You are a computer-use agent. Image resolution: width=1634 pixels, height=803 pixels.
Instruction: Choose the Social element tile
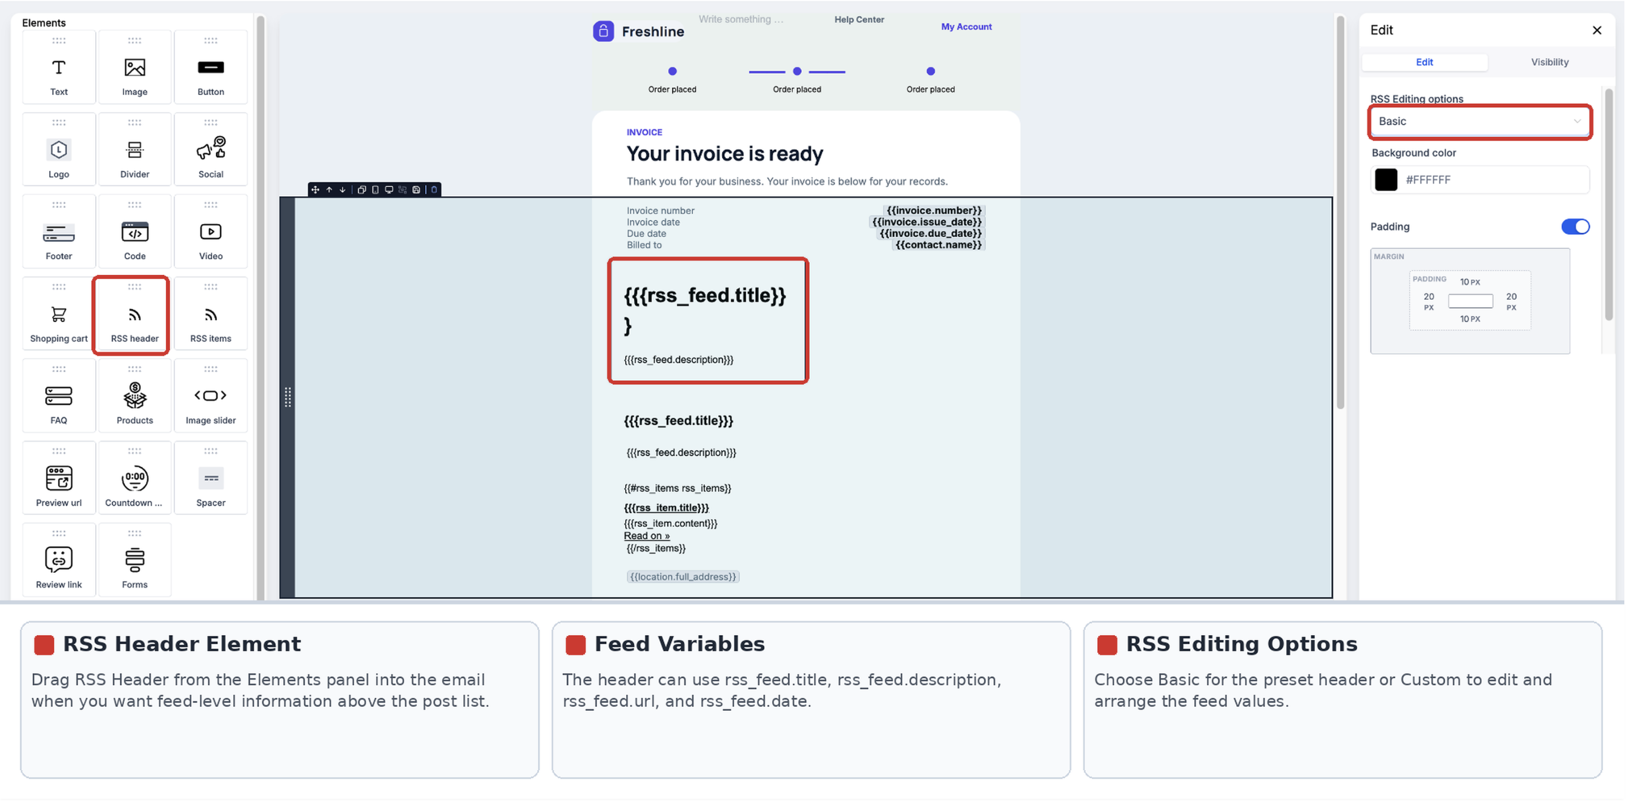point(211,150)
